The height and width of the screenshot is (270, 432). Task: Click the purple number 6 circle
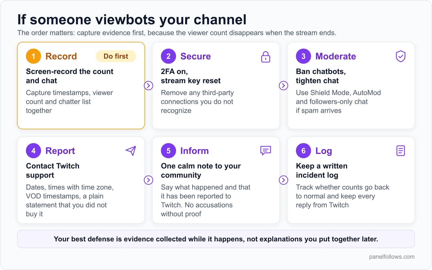tap(303, 151)
